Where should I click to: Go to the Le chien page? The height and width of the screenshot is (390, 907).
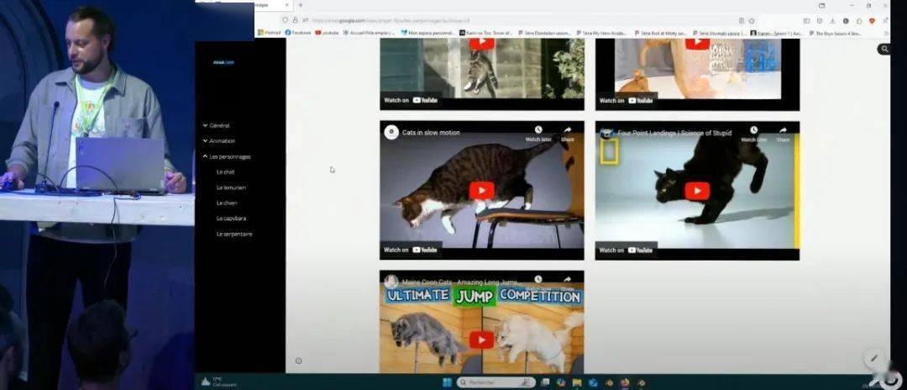point(227,203)
